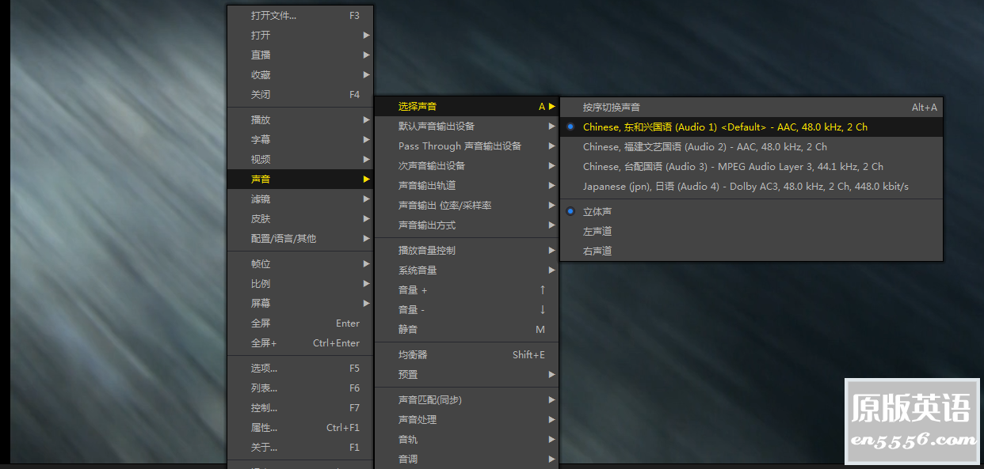Screen dimensions: 984x469
Task: Expand the 播放音量控制 submenu
Action: point(427,251)
